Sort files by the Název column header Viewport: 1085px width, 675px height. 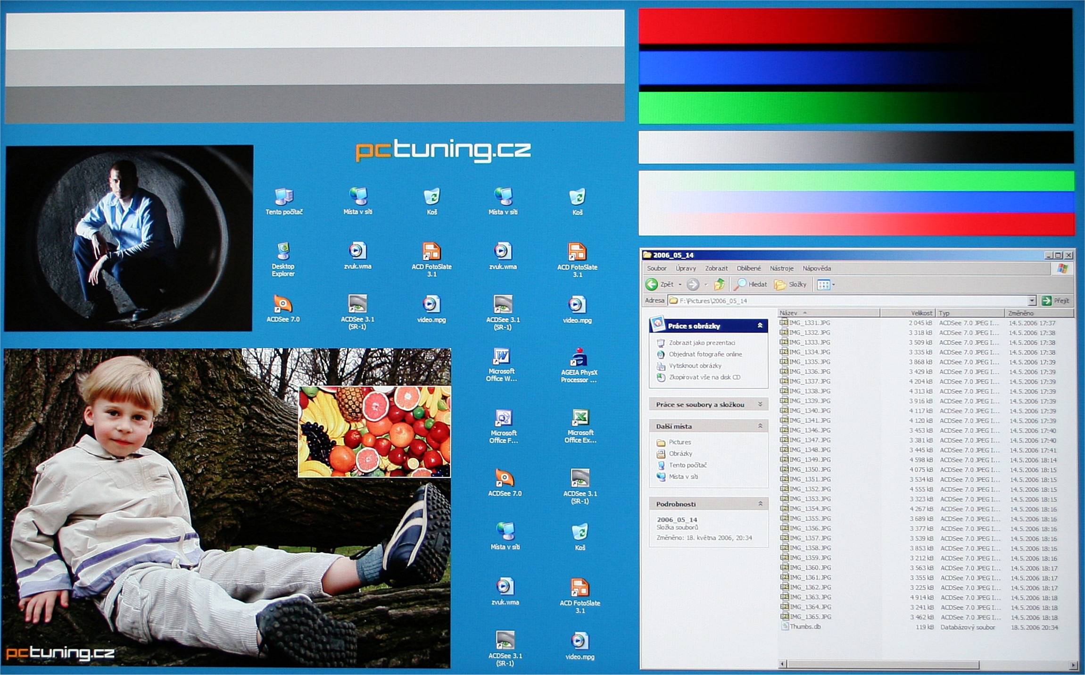pos(828,313)
